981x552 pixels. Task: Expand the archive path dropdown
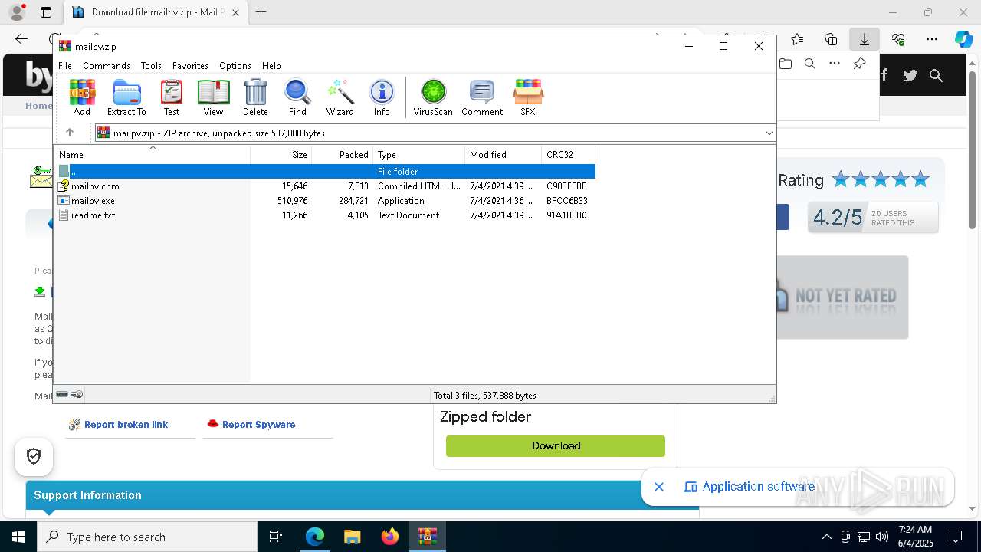click(769, 133)
